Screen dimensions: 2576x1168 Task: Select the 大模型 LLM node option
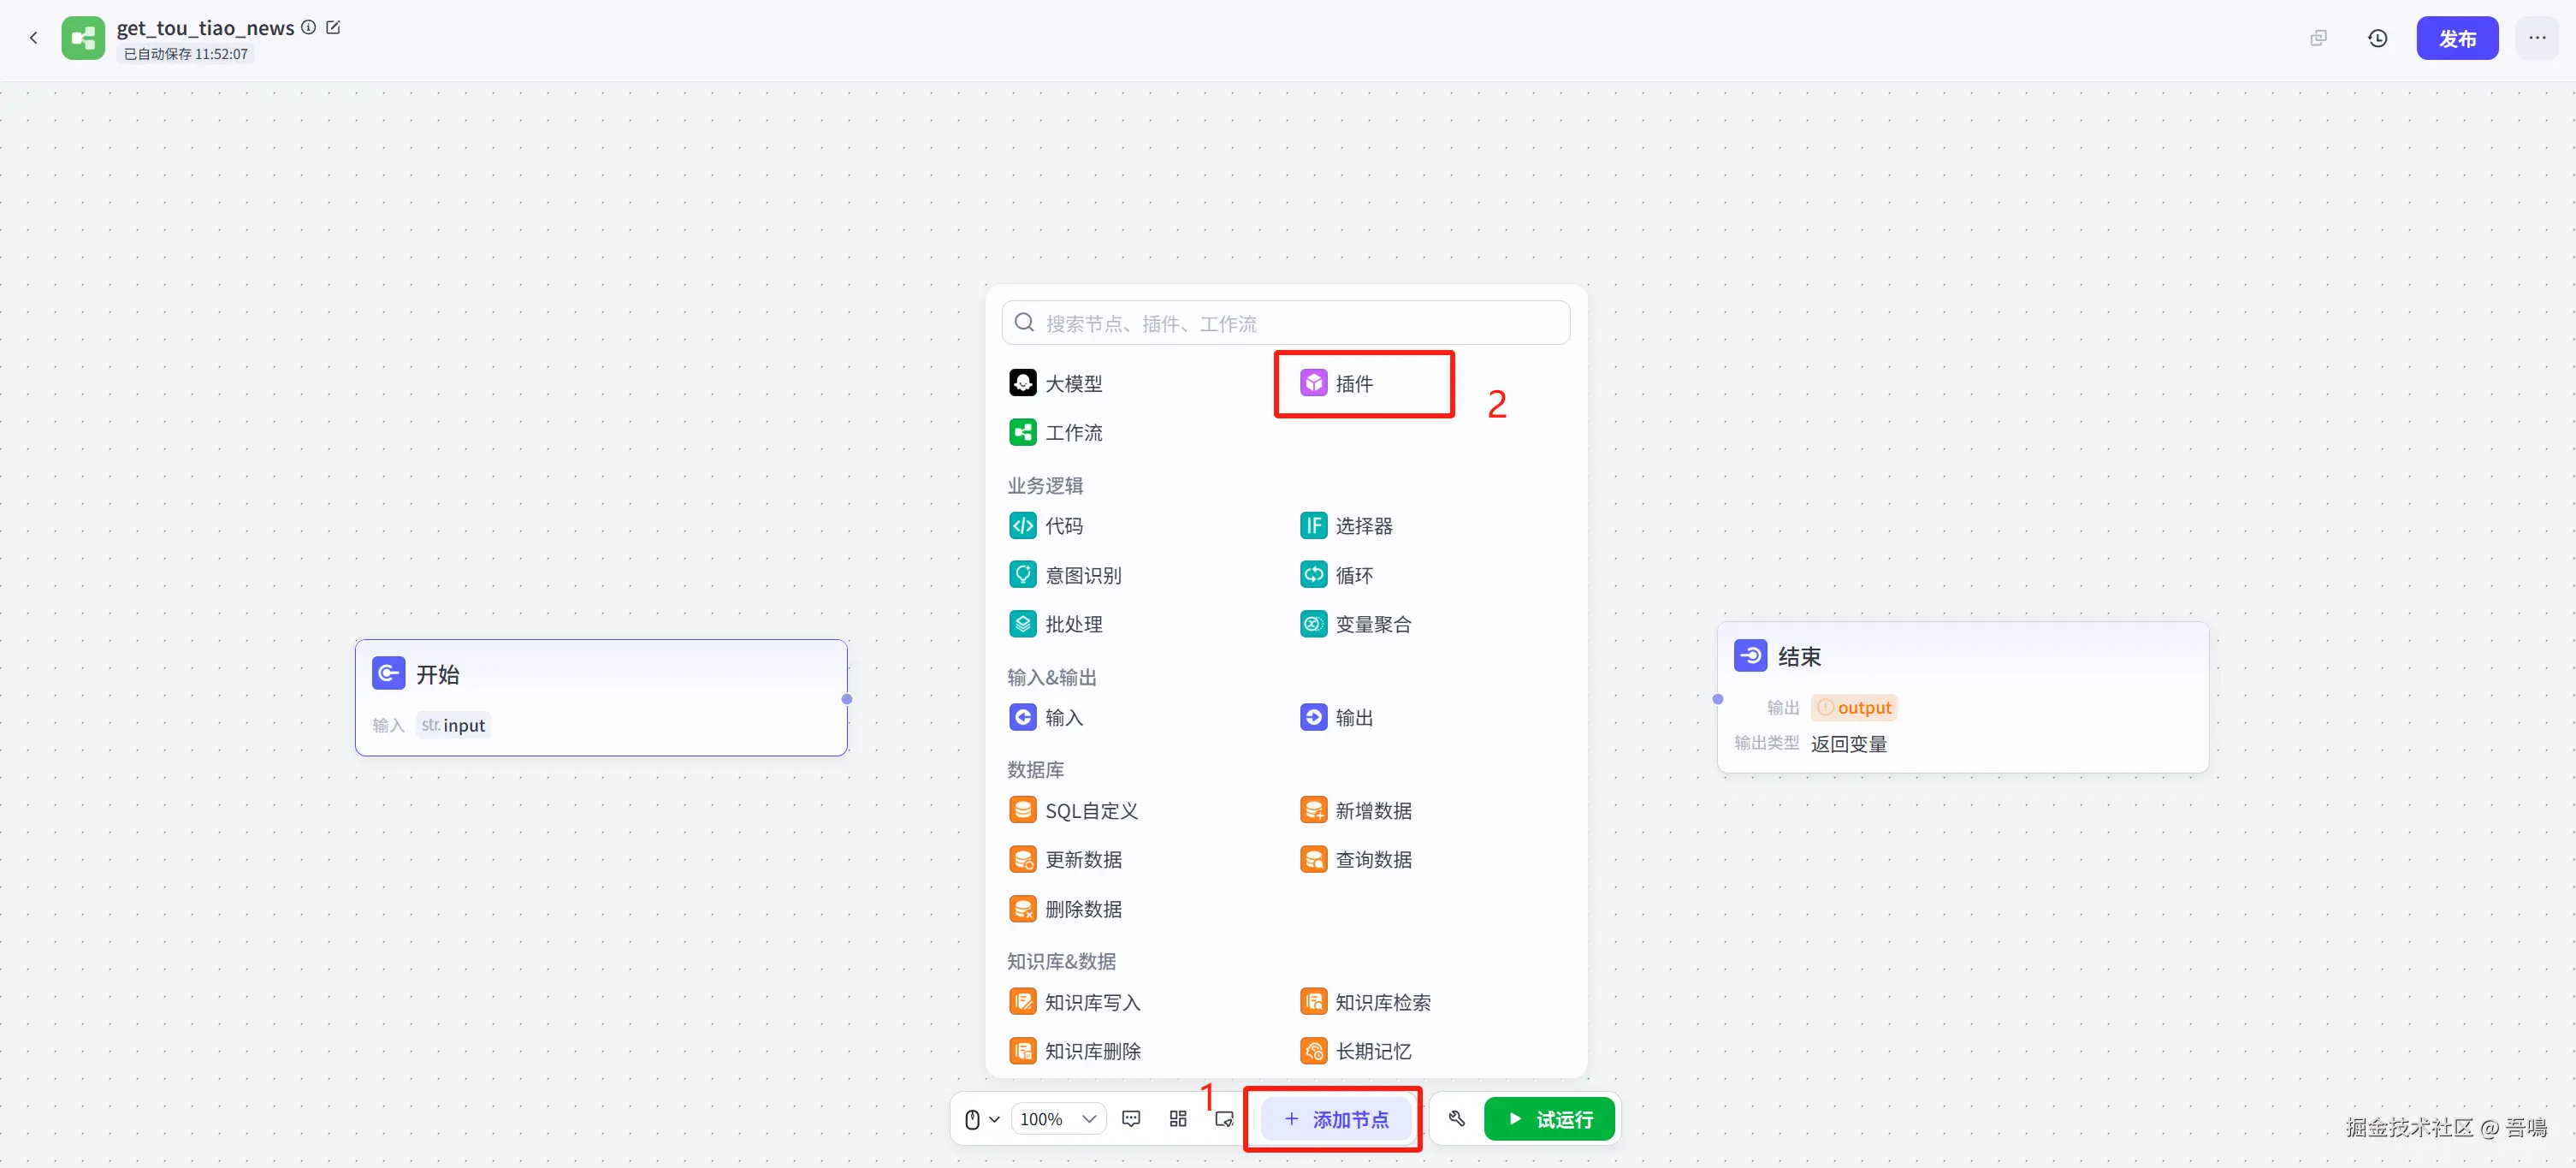point(1072,384)
